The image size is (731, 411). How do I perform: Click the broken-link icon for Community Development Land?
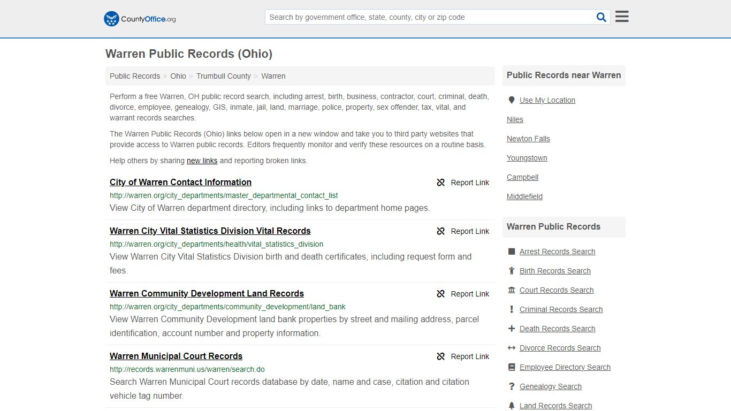pyautogui.click(x=441, y=294)
